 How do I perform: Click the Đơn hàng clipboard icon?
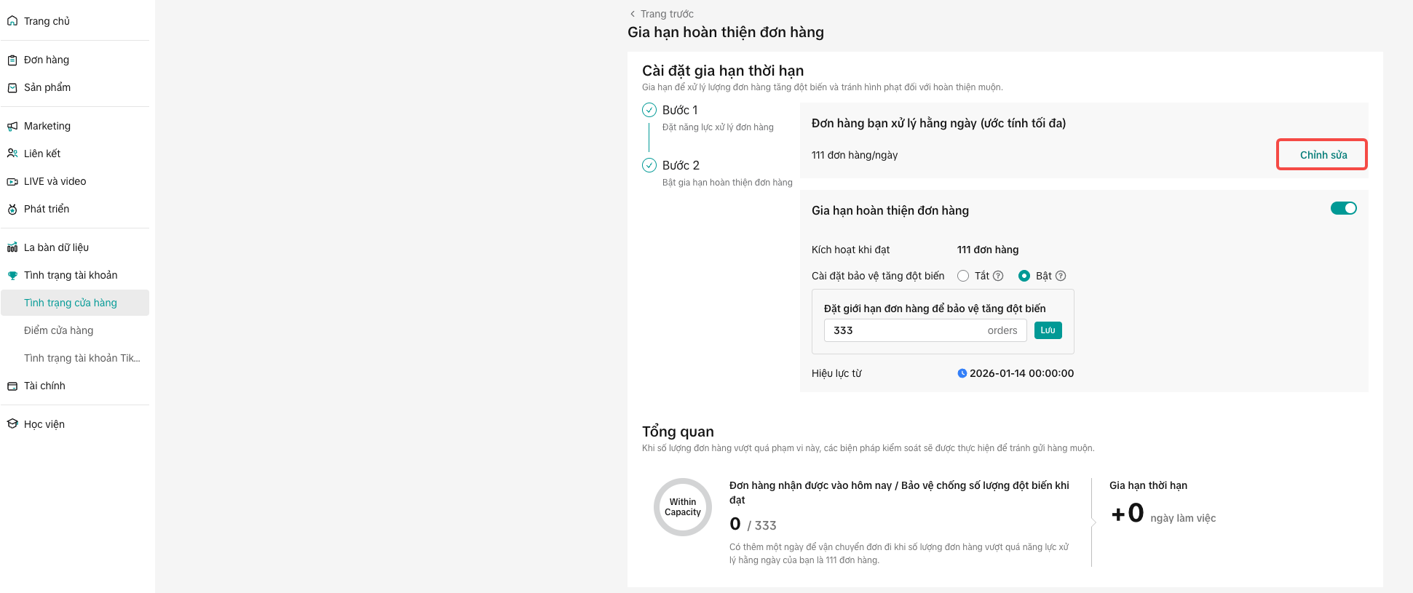(x=12, y=60)
